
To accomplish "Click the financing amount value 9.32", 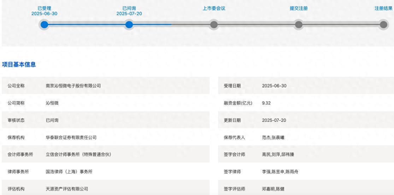I will [x=266, y=103].
